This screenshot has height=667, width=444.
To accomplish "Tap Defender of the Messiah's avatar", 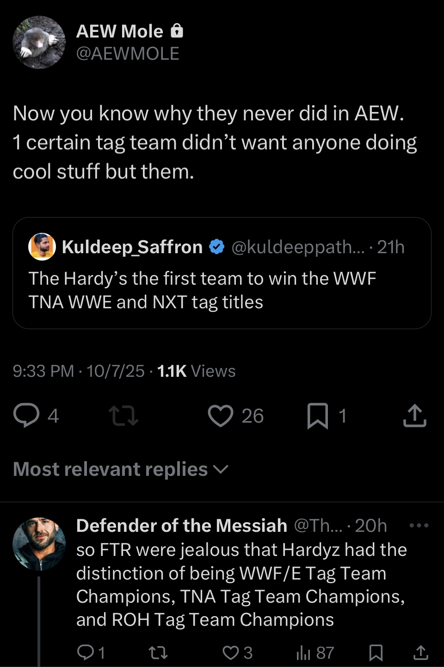I will 39,544.
